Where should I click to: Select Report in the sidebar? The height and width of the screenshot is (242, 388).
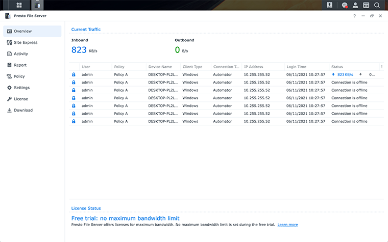pos(20,65)
